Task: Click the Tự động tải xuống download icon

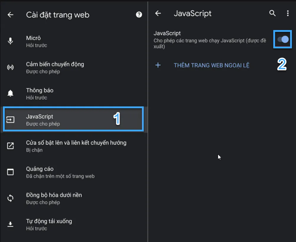Action: point(11,224)
